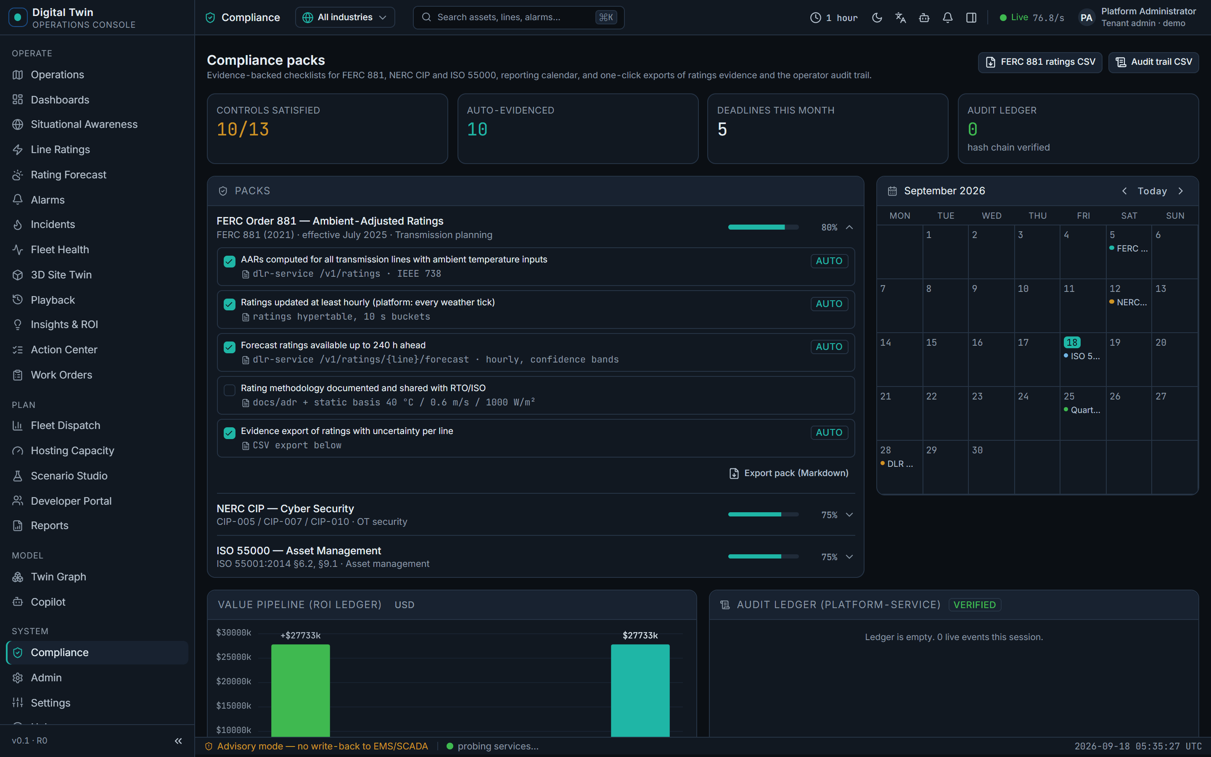The image size is (1211, 757).
Task: Click the NERC CIP 75% progress bar
Action: 763,515
